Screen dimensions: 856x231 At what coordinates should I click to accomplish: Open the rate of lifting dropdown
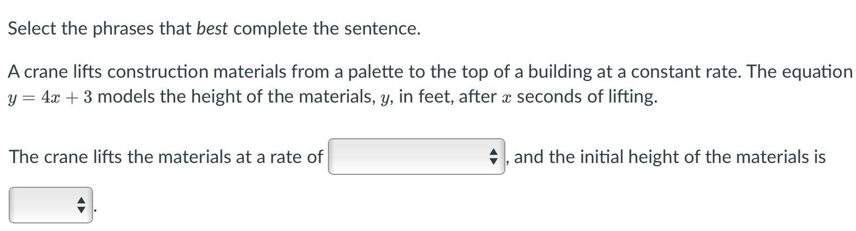pos(416,157)
